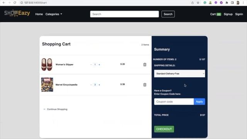The image size is (247, 139).
Task: Click the Woman's Slipper quantity value 1
Action: [95, 64]
